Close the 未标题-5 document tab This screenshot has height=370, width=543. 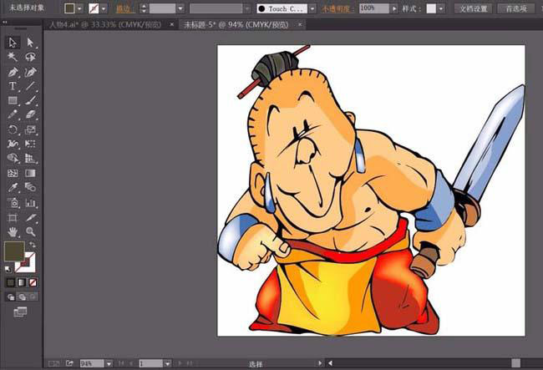(300, 24)
